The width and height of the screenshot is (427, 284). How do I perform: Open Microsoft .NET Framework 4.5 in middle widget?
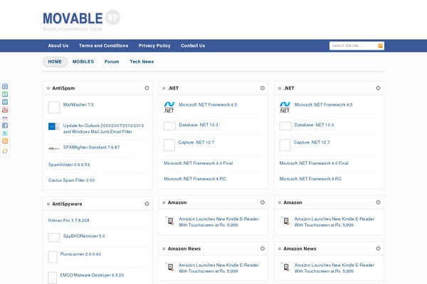click(x=208, y=104)
